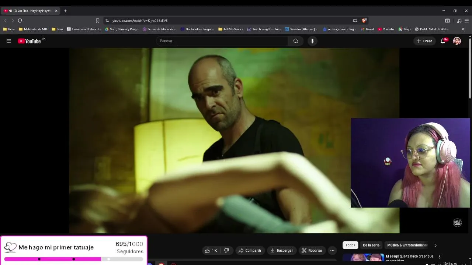The height and width of the screenshot is (265, 472).
Task: Expand hidden bookmarks chevron
Action: (463, 29)
